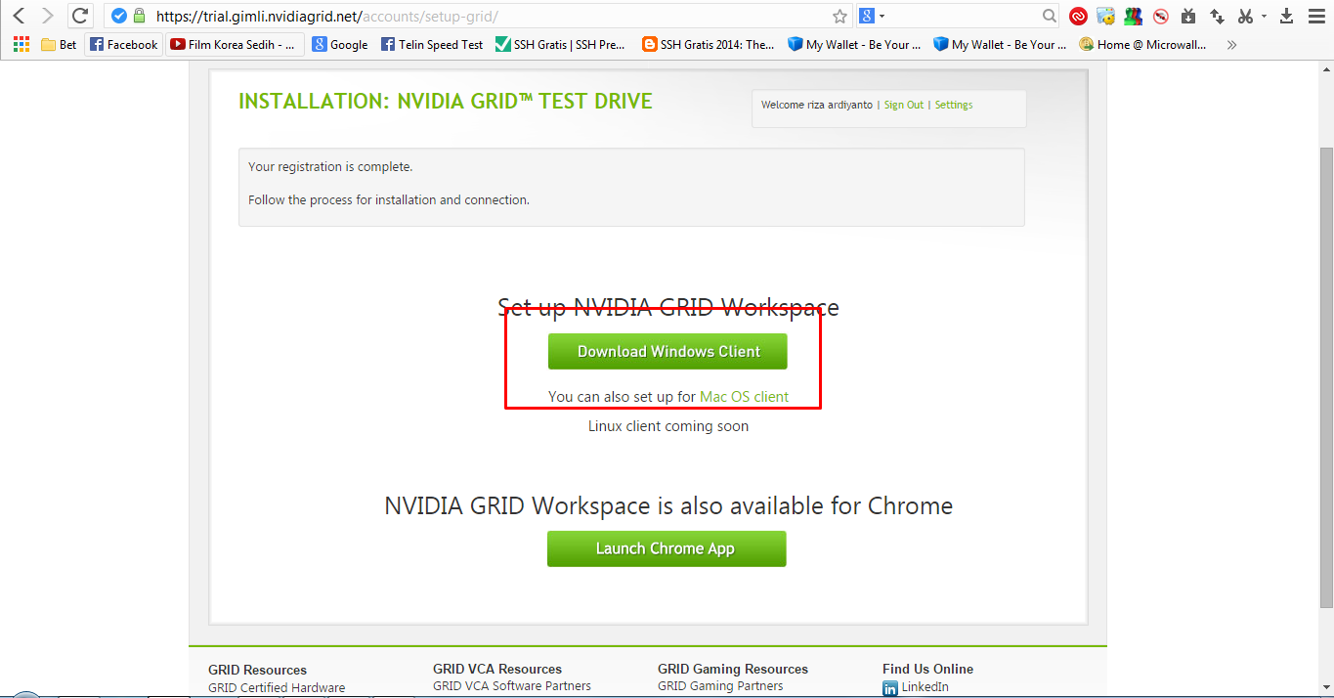Click the Sign Out link
The image size is (1334, 698).
[x=904, y=105]
